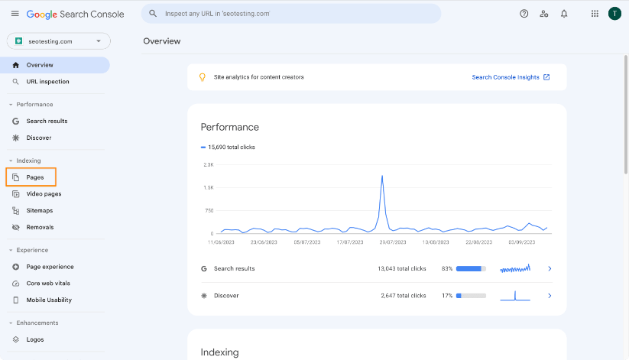Click the 'Performance' card heading

point(230,127)
